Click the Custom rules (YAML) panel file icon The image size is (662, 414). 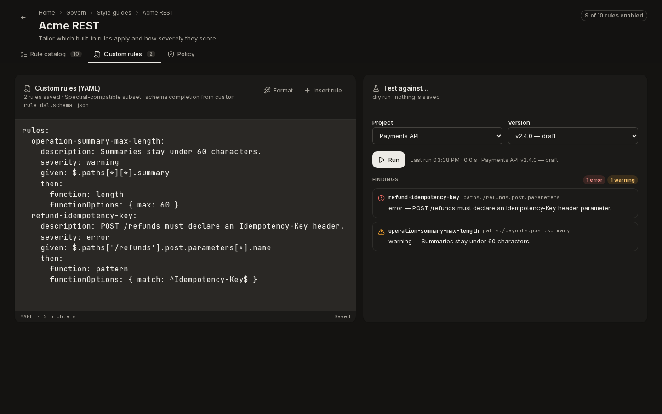coord(27,88)
